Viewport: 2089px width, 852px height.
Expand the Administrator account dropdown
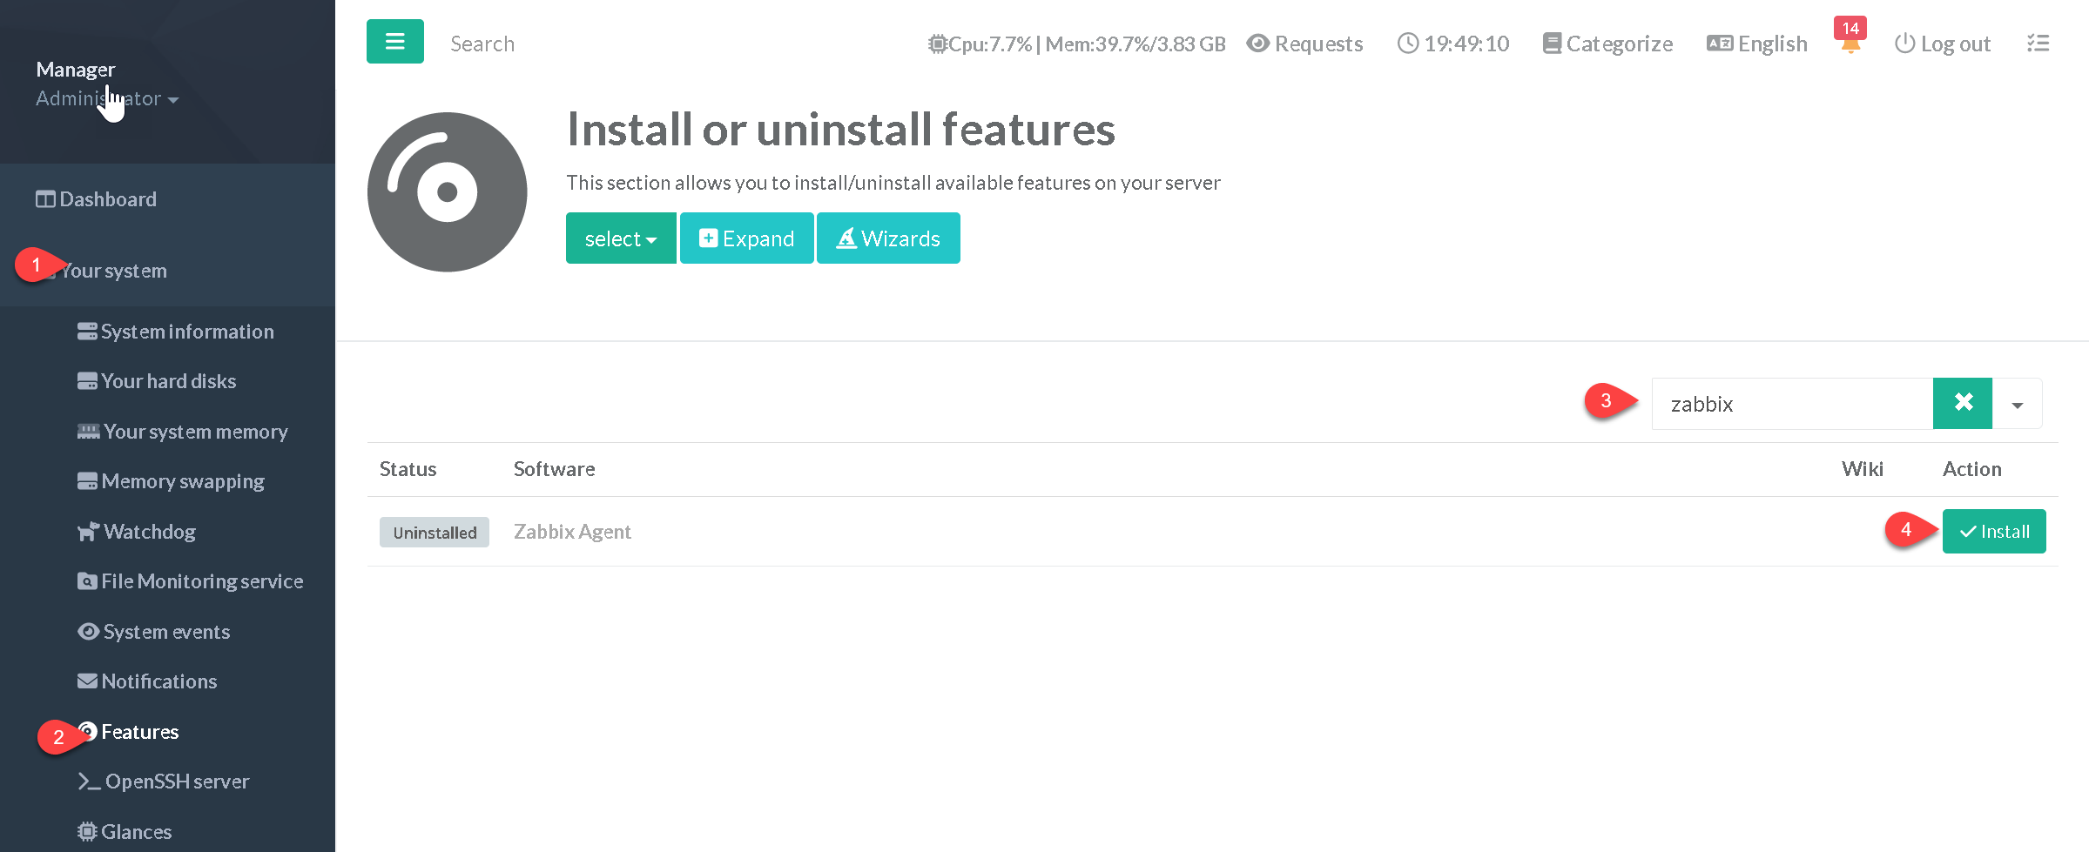pos(107,99)
